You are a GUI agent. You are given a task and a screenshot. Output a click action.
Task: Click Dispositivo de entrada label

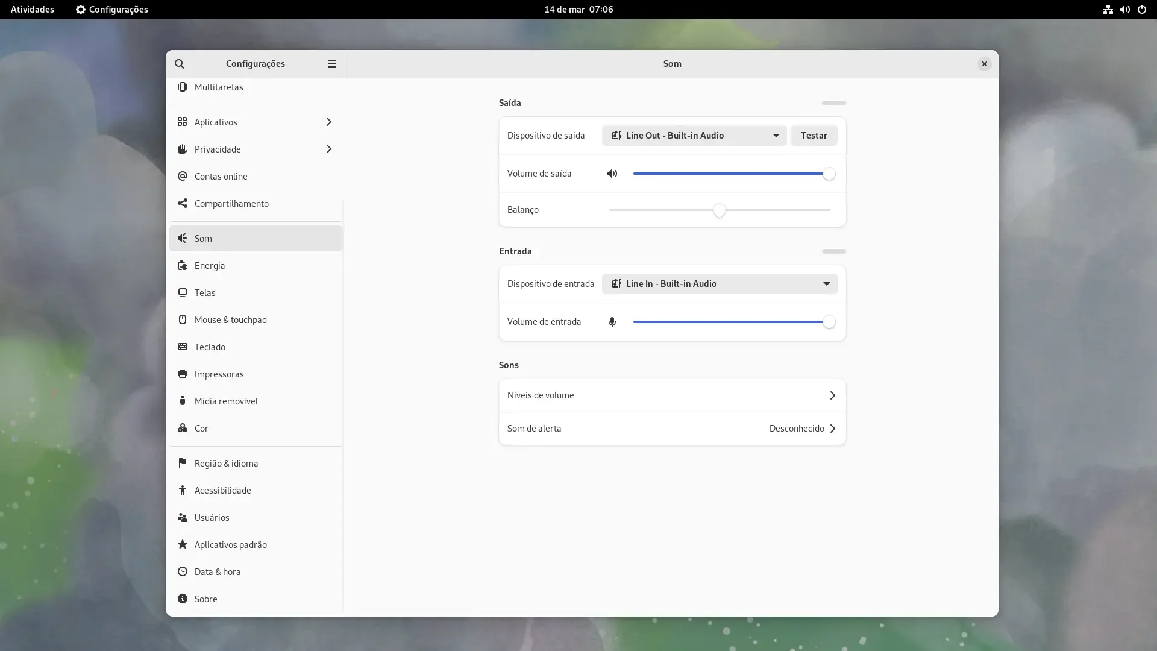coord(551,284)
